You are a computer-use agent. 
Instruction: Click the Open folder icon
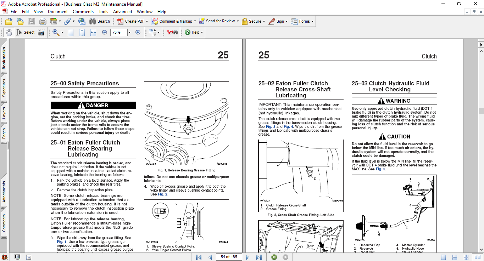[9, 21]
